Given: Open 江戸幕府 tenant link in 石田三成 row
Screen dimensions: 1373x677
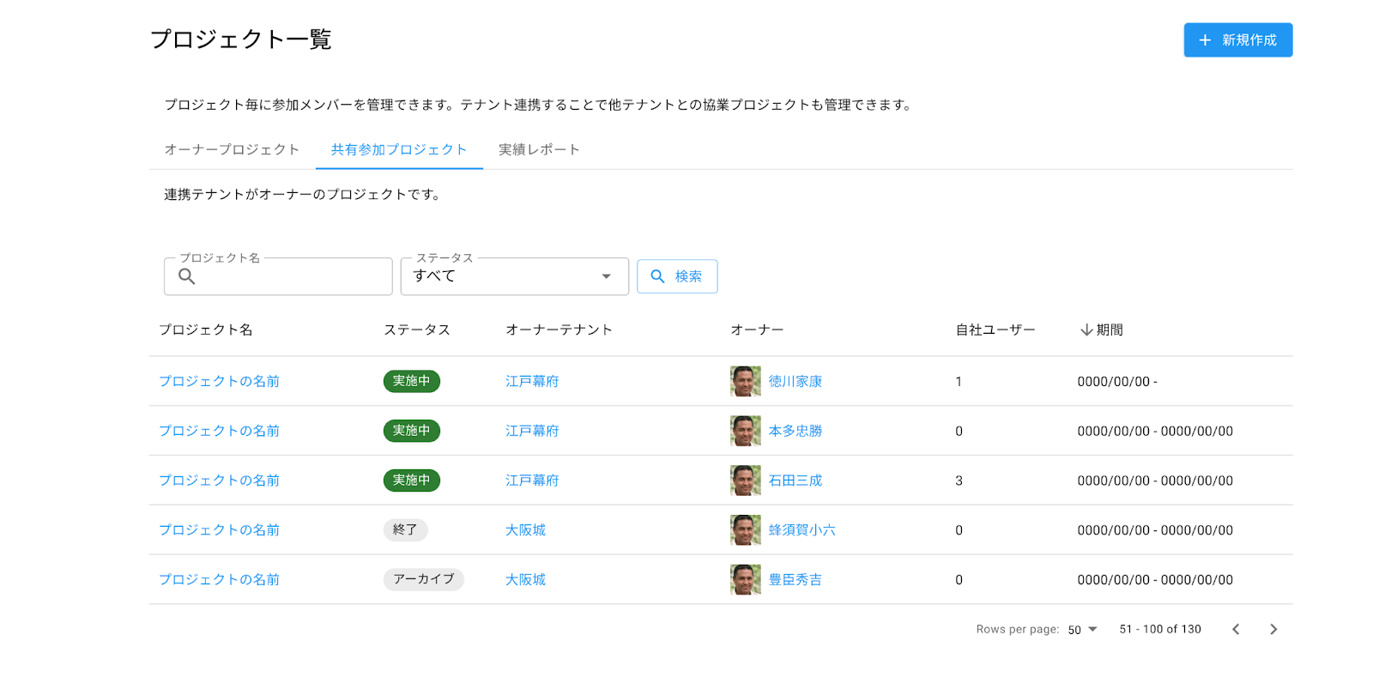Looking at the screenshot, I should [532, 481].
